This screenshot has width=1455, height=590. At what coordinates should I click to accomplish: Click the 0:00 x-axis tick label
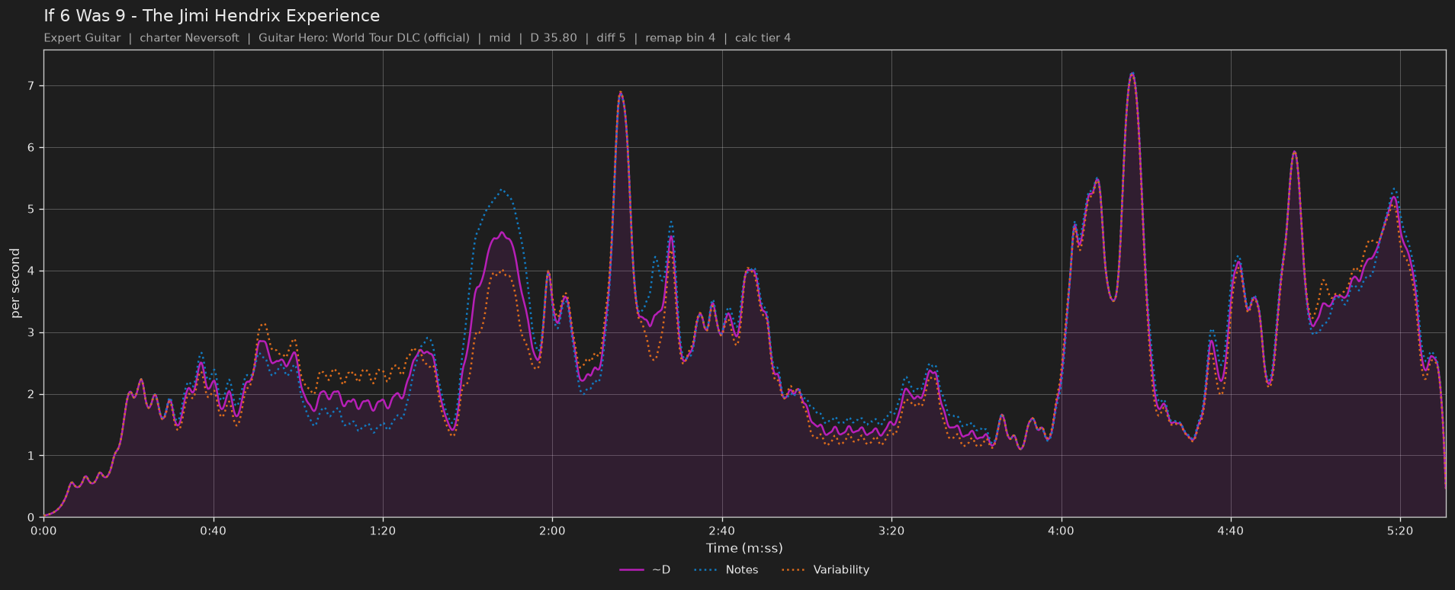click(x=43, y=531)
